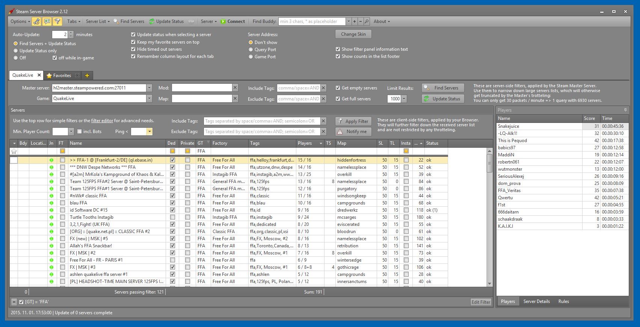Clear the Mod field with its X button
This screenshot has height=327, width=640.
[x=235, y=88]
